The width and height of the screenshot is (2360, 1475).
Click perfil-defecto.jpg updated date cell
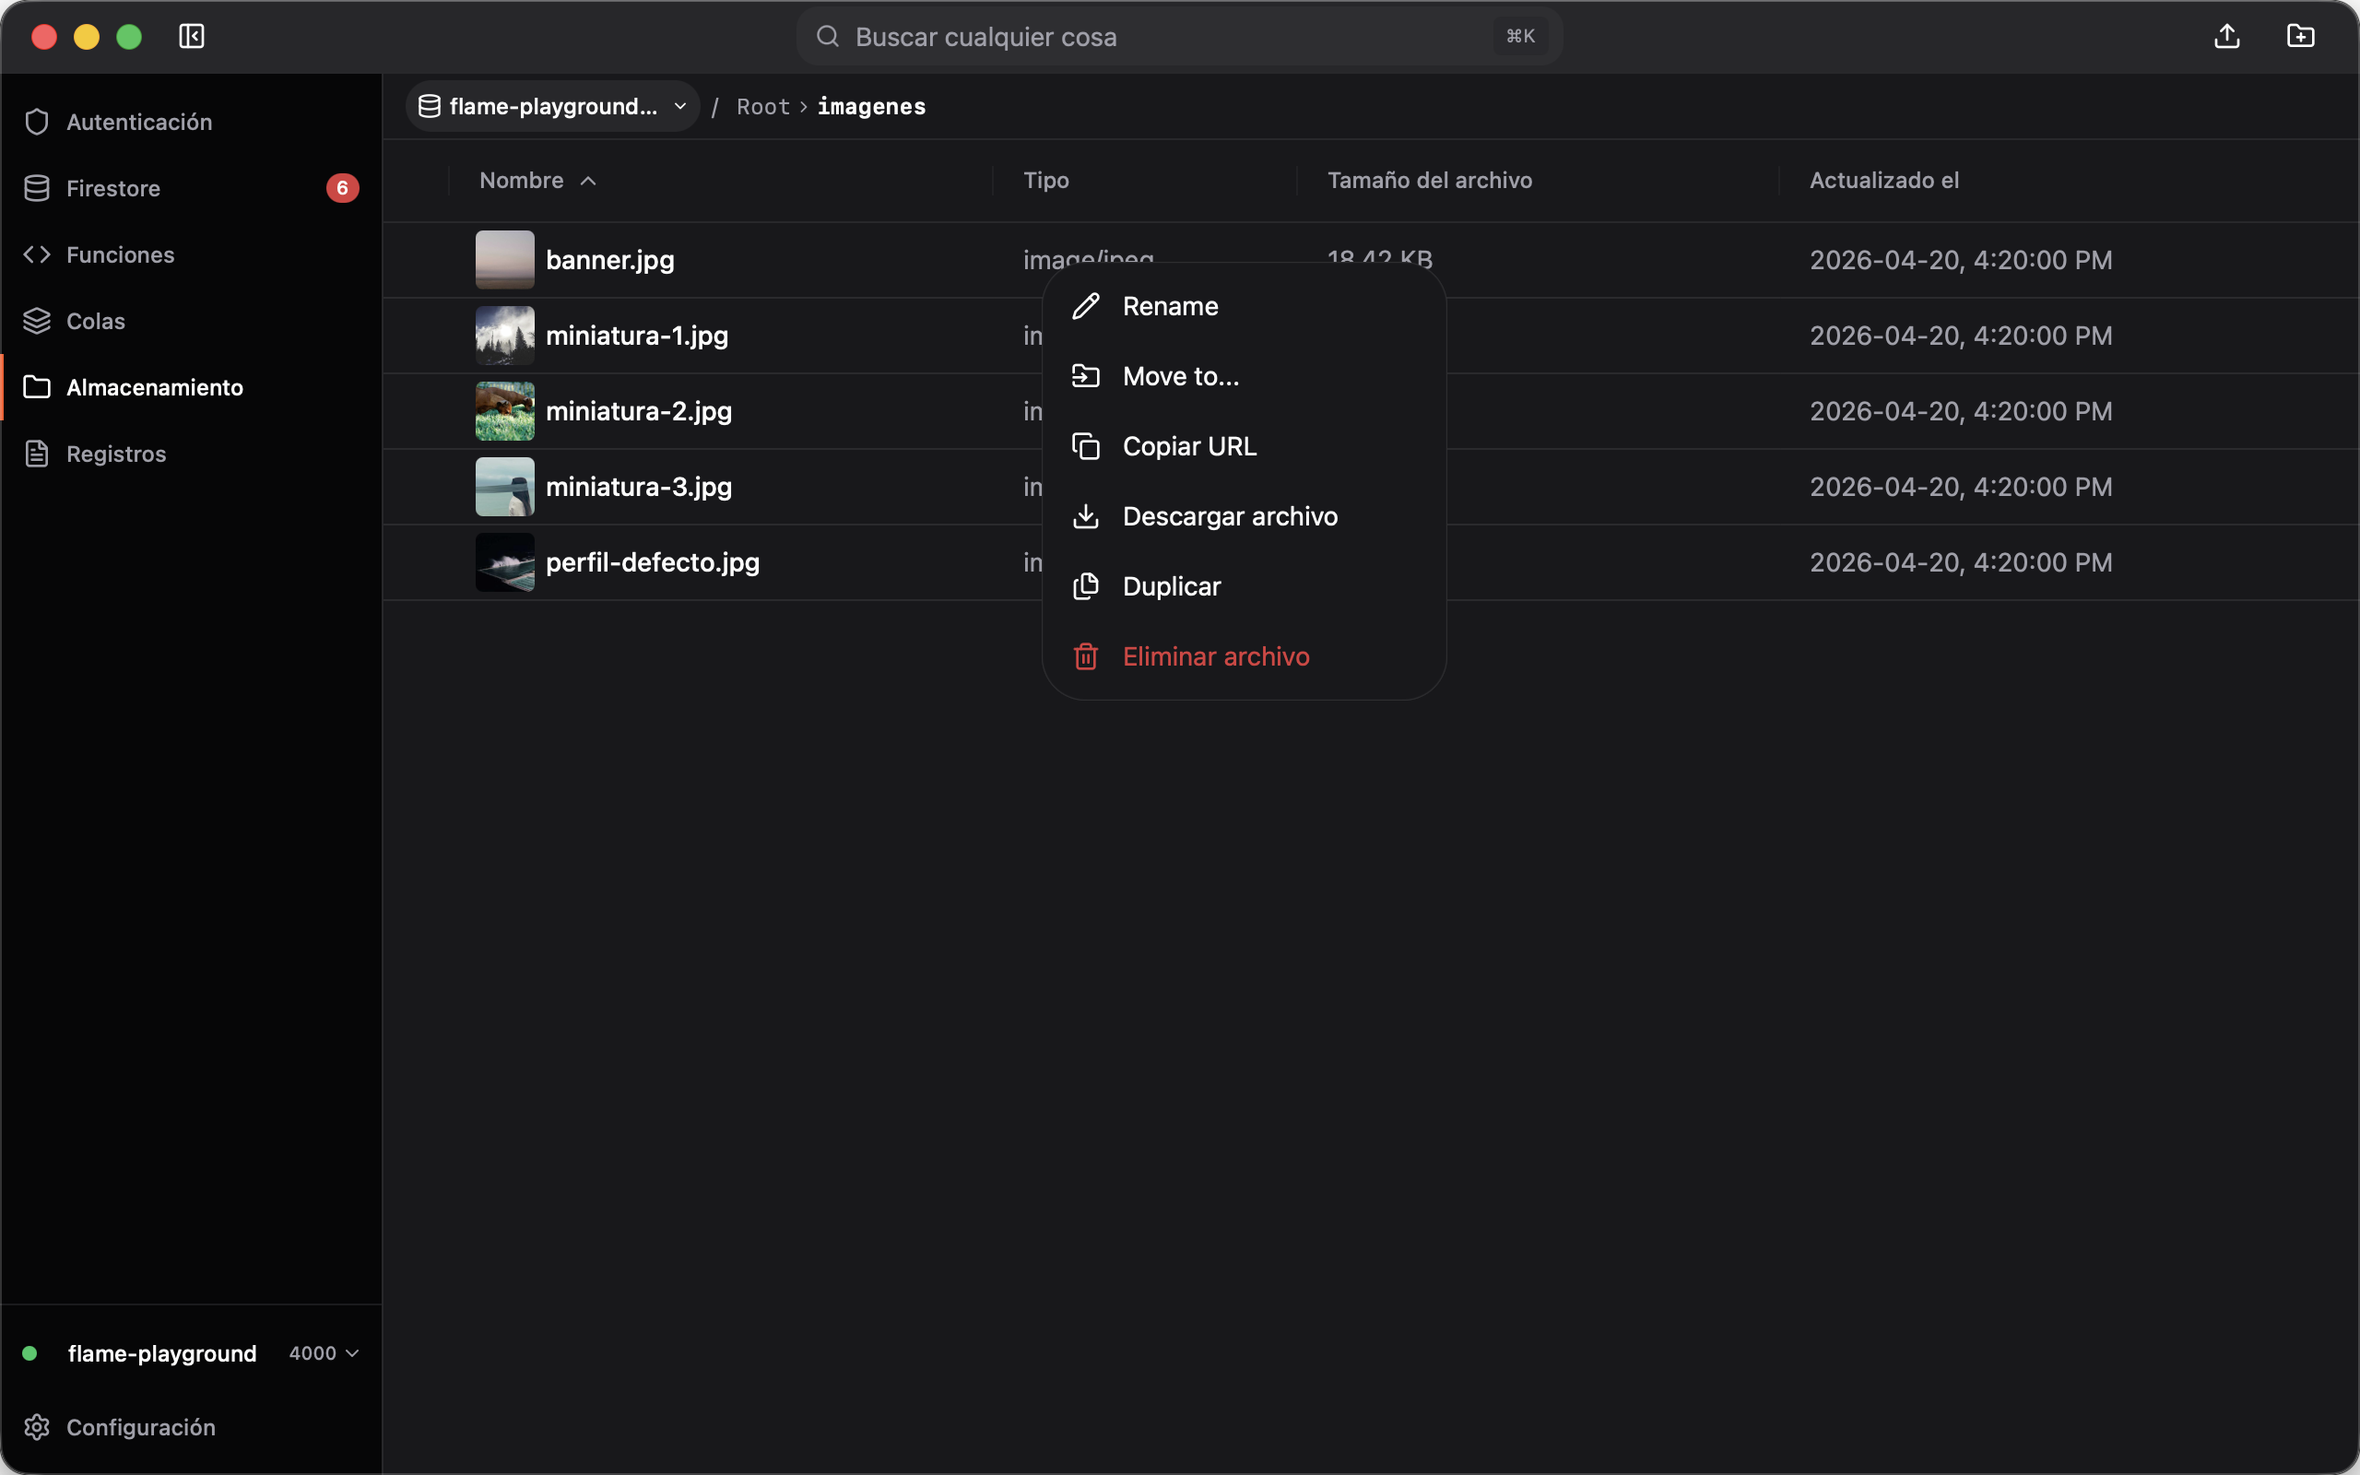click(1960, 563)
